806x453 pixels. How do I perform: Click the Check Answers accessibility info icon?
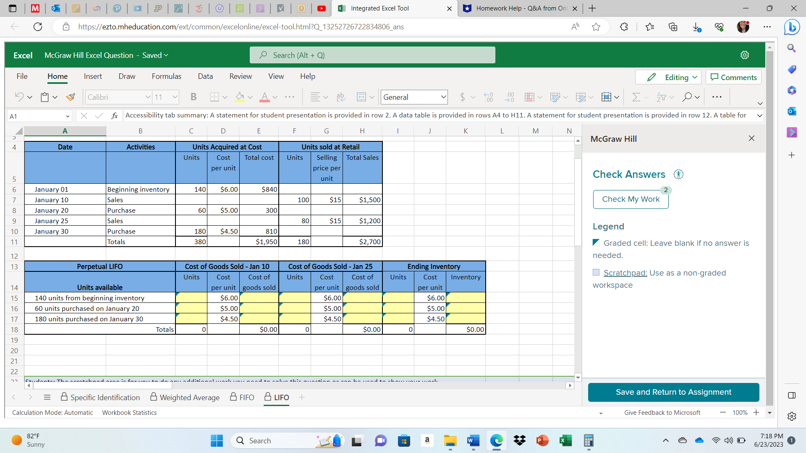point(678,174)
